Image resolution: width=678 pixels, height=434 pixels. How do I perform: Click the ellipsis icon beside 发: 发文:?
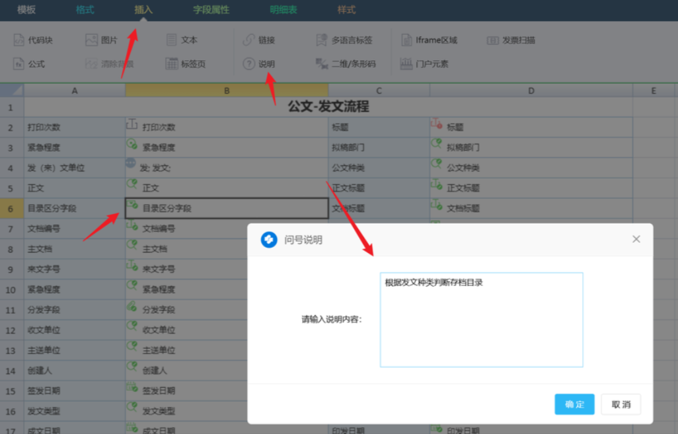click(131, 163)
